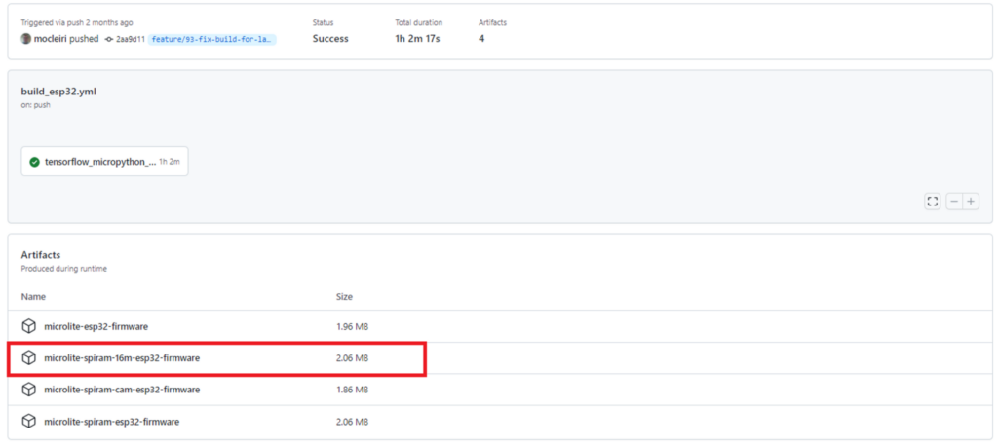Click the 2.06 MB size of microlite-spiram-esp32-firmware
998x447 pixels.
point(352,421)
